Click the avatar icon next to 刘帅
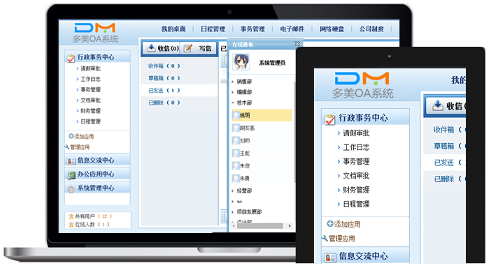The width and height of the screenshot is (491, 277). point(236,140)
